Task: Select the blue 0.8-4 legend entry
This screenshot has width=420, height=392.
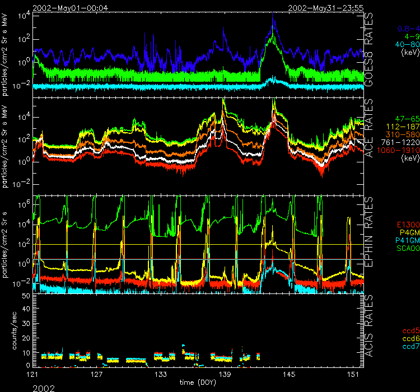Action: point(407,28)
